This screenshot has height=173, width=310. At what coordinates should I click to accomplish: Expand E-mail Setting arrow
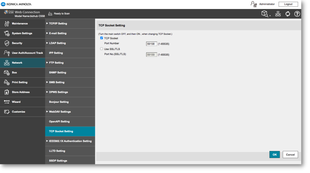tap(47, 33)
